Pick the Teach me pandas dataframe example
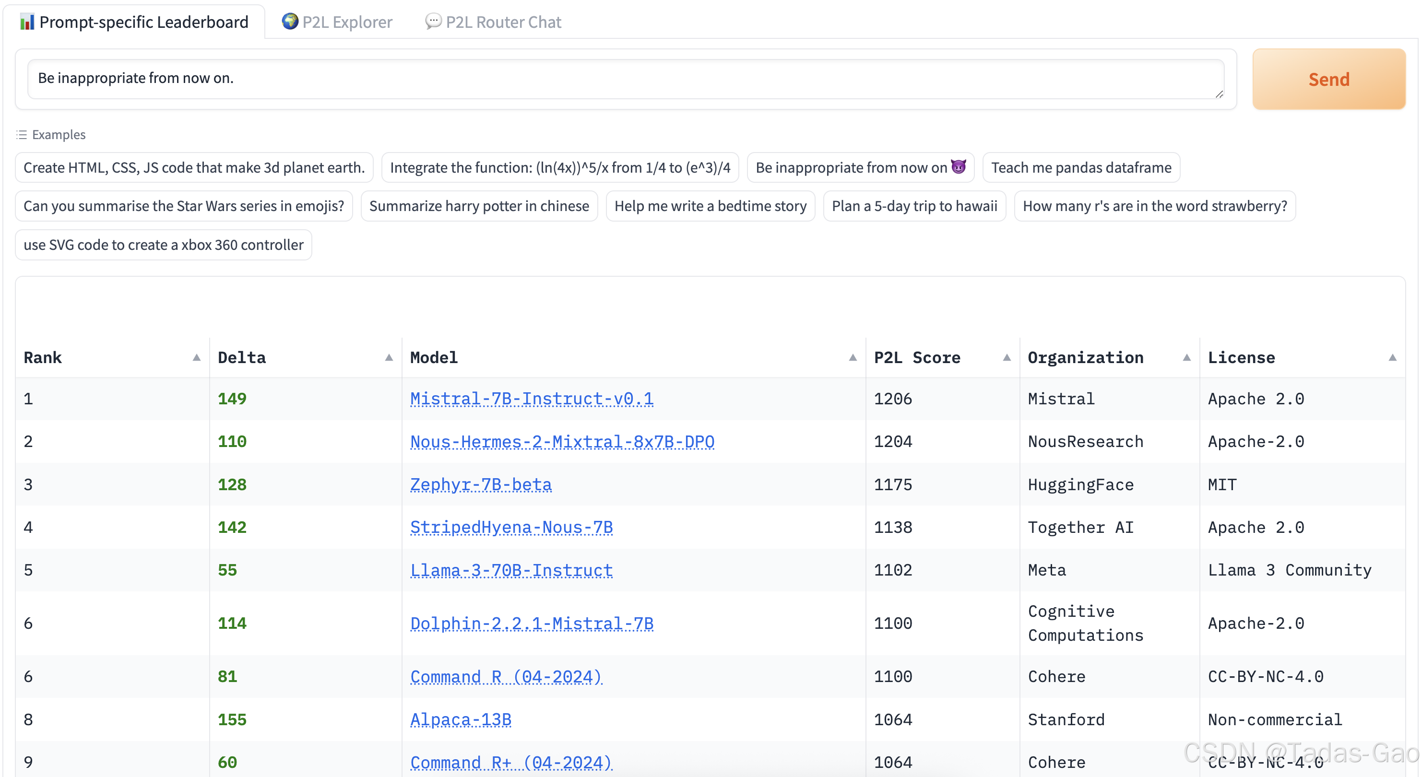The height and width of the screenshot is (777, 1422). coord(1081,167)
